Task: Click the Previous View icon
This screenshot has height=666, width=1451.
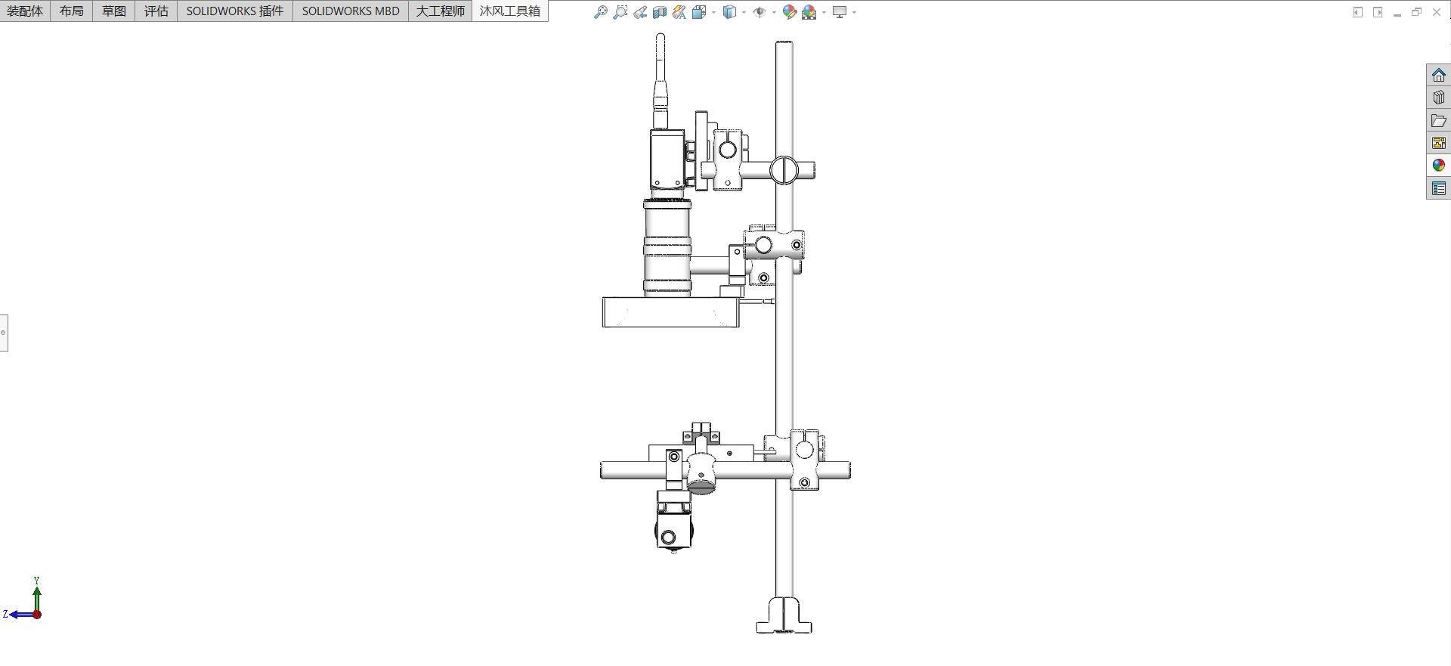Action: click(640, 12)
